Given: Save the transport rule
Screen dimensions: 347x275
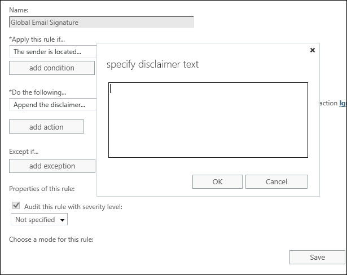Looking at the screenshot, I should click(x=317, y=257).
